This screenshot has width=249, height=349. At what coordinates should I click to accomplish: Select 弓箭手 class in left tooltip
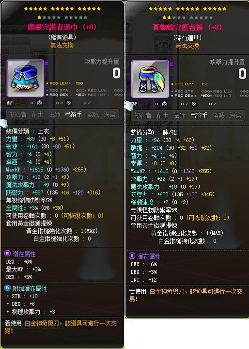[x=74, y=114]
